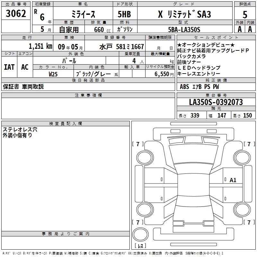Click 純正ナビ装着用アップグレードP line
This screenshot has height=257, width=257.
(x=213, y=50)
